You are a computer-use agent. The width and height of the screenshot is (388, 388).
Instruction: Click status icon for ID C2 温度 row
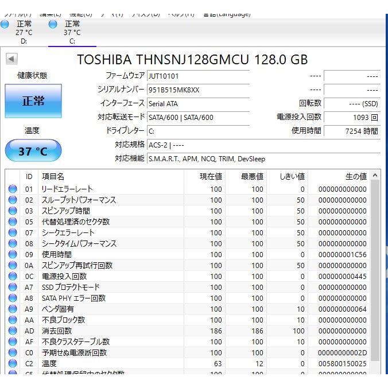[x=13, y=363]
